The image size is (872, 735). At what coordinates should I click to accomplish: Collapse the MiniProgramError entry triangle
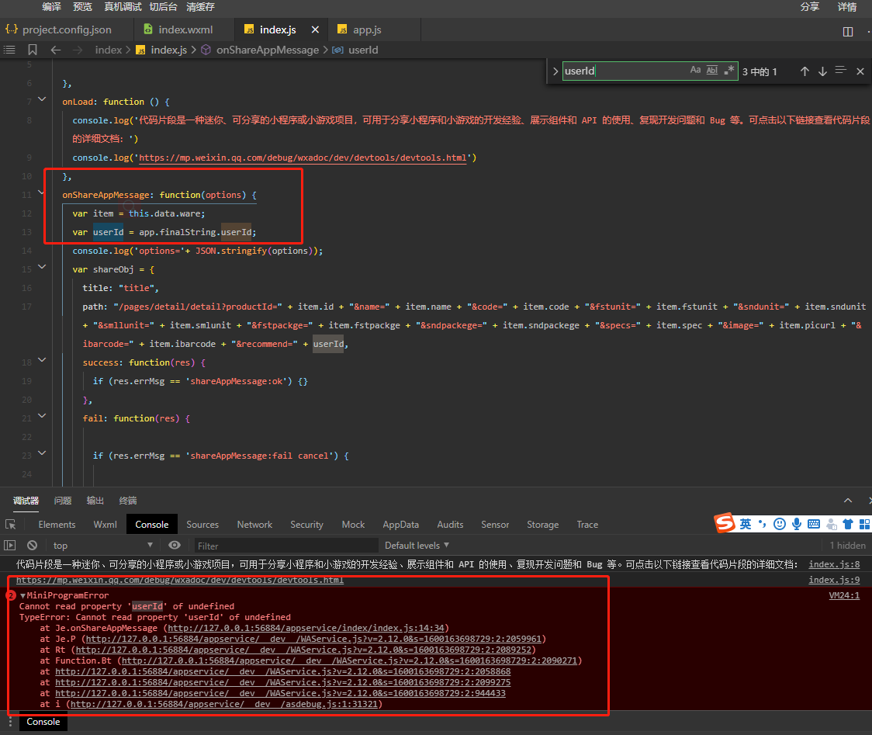pyautogui.click(x=22, y=595)
